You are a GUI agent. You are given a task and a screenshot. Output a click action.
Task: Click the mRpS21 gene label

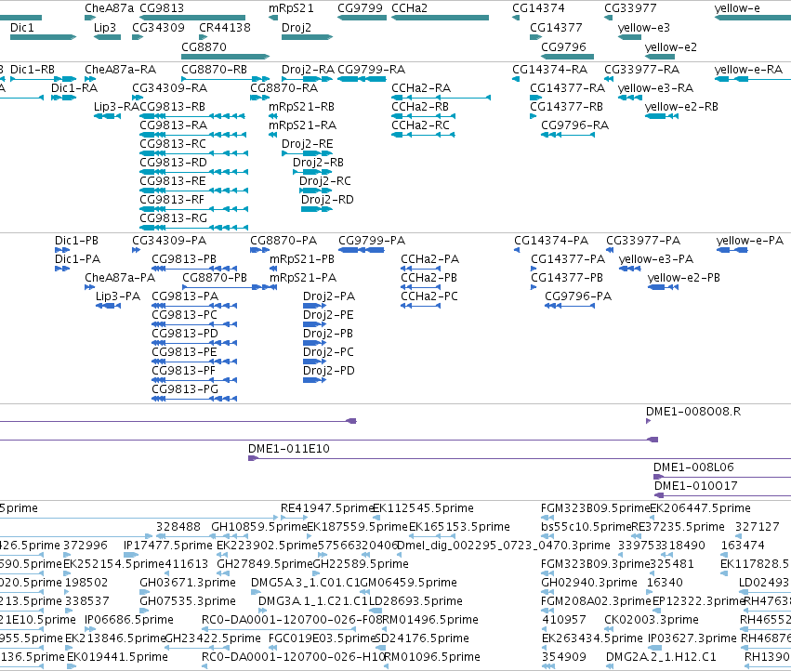coord(291,8)
